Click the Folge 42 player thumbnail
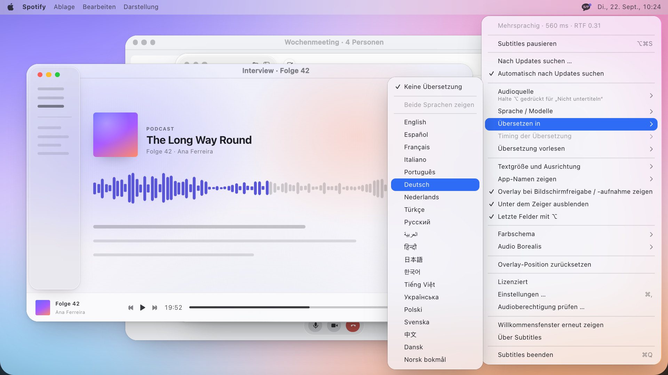Image resolution: width=668 pixels, height=375 pixels. click(43, 308)
